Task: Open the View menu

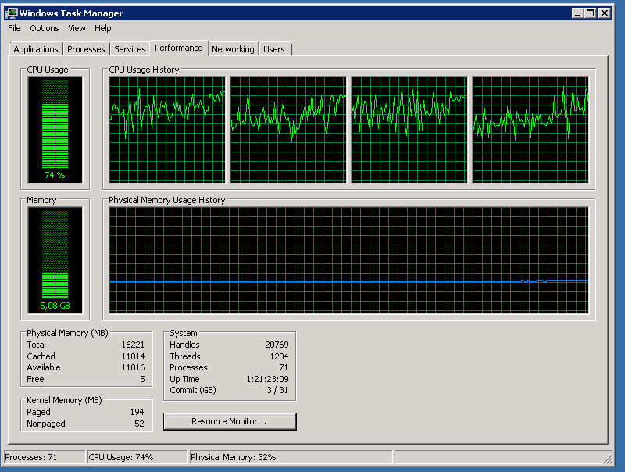Action: coord(77,28)
